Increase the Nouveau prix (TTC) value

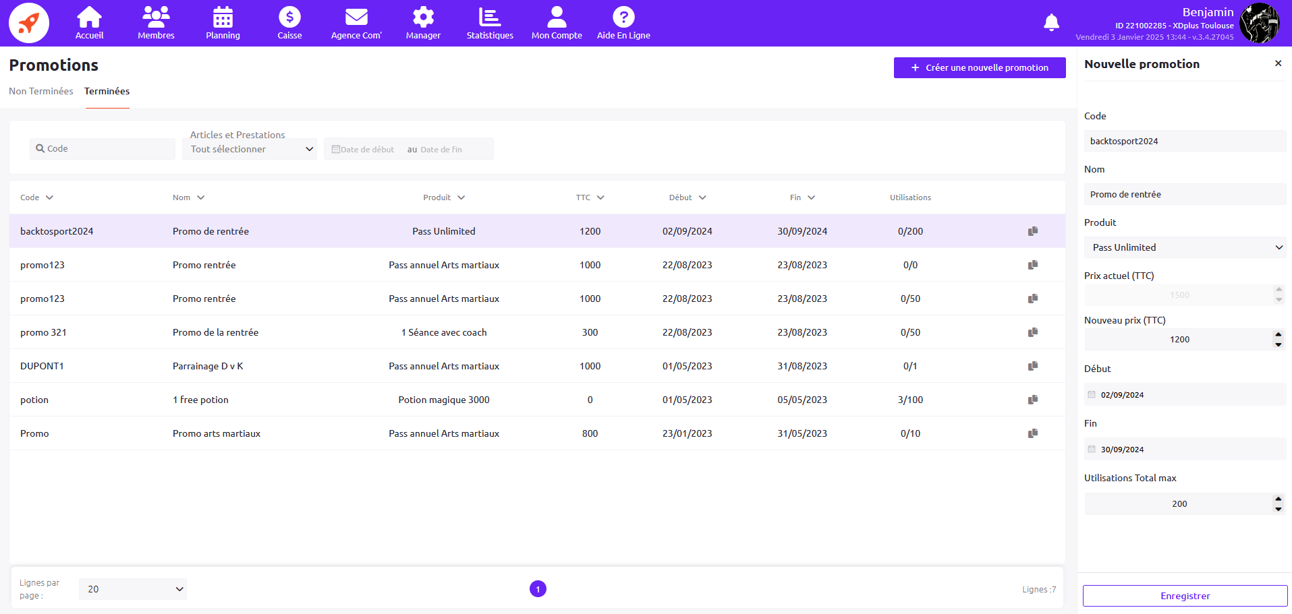click(1278, 335)
